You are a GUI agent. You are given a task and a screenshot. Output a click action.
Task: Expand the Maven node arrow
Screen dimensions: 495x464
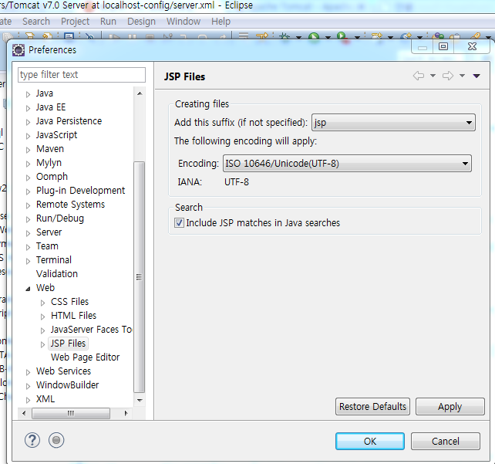click(x=28, y=150)
